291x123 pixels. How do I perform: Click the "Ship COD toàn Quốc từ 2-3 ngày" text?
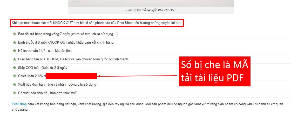pyautogui.click(x=43, y=68)
